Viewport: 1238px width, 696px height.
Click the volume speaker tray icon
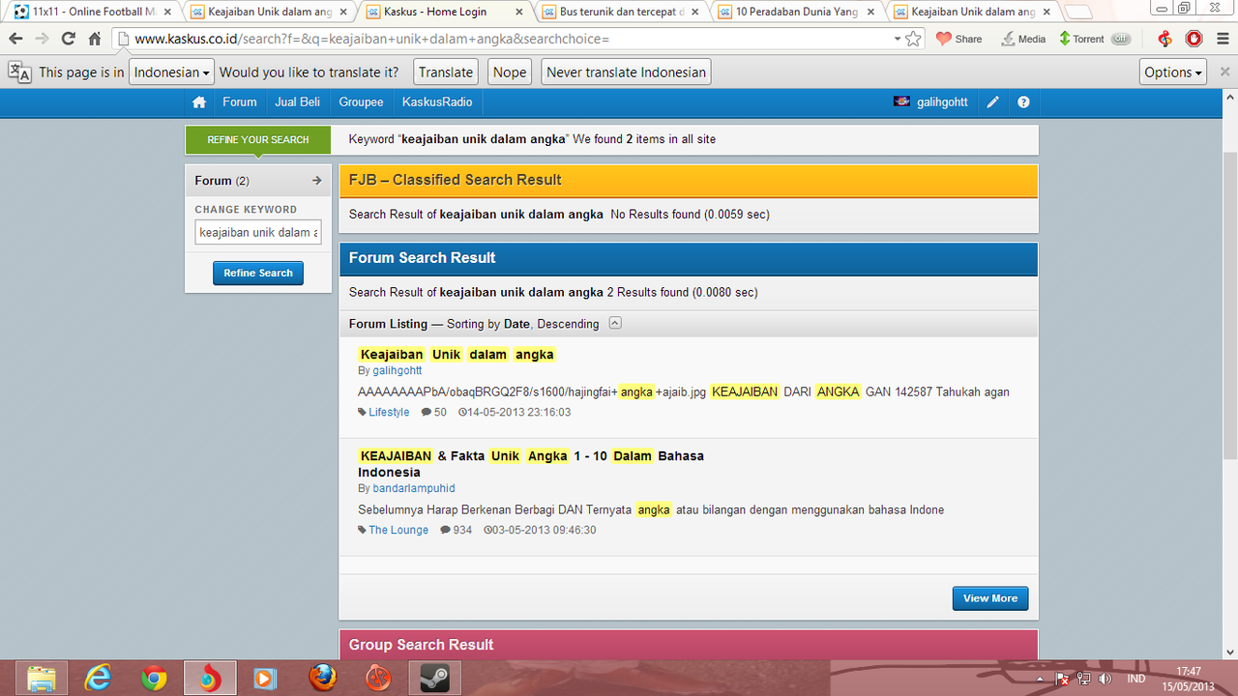(x=1105, y=679)
